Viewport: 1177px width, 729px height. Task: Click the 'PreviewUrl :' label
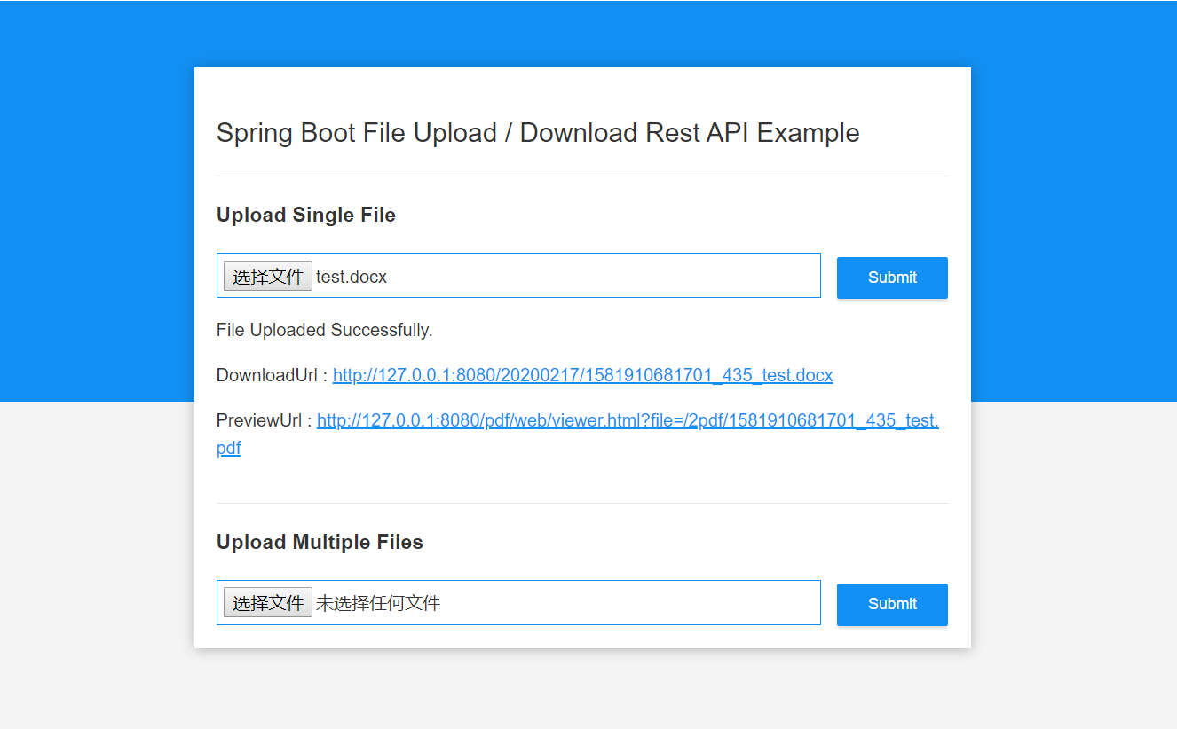point(264,420)
